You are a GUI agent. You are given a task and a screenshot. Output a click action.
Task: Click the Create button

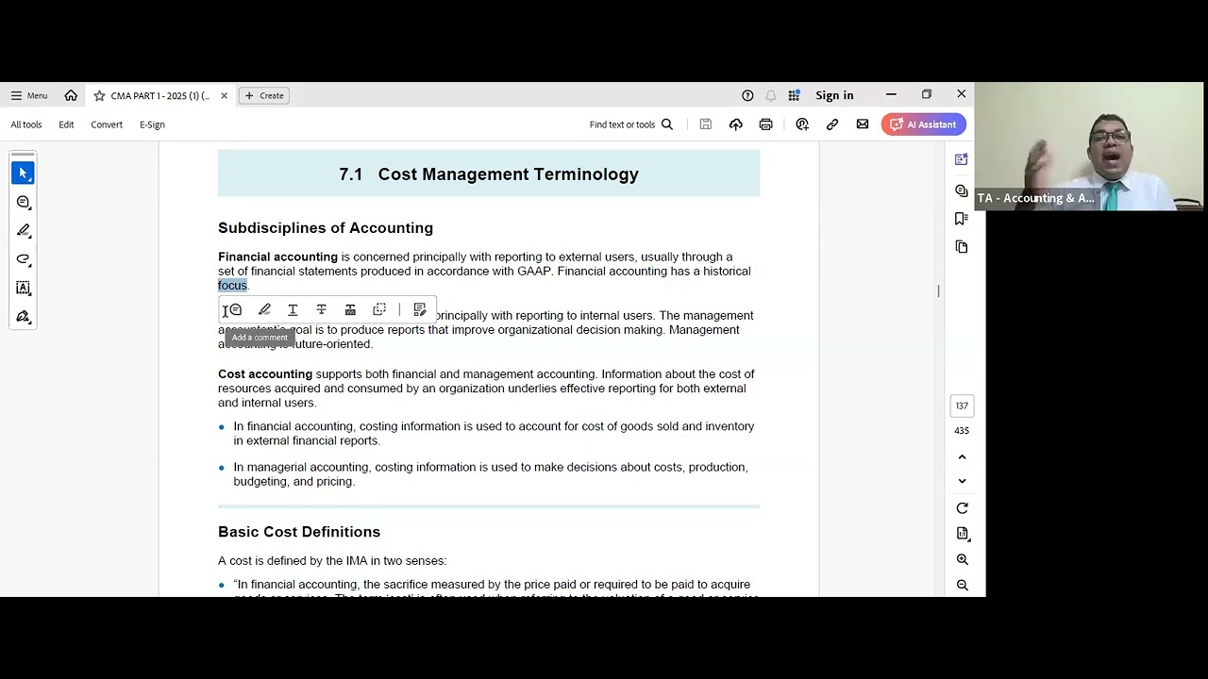click(264, 95)
